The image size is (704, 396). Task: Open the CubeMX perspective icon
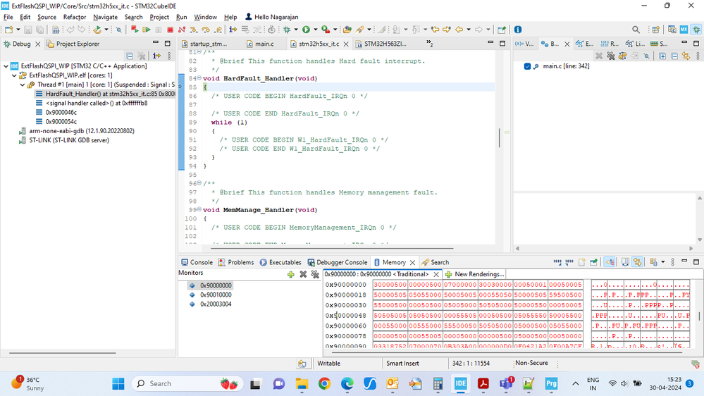tap(684, 30)
